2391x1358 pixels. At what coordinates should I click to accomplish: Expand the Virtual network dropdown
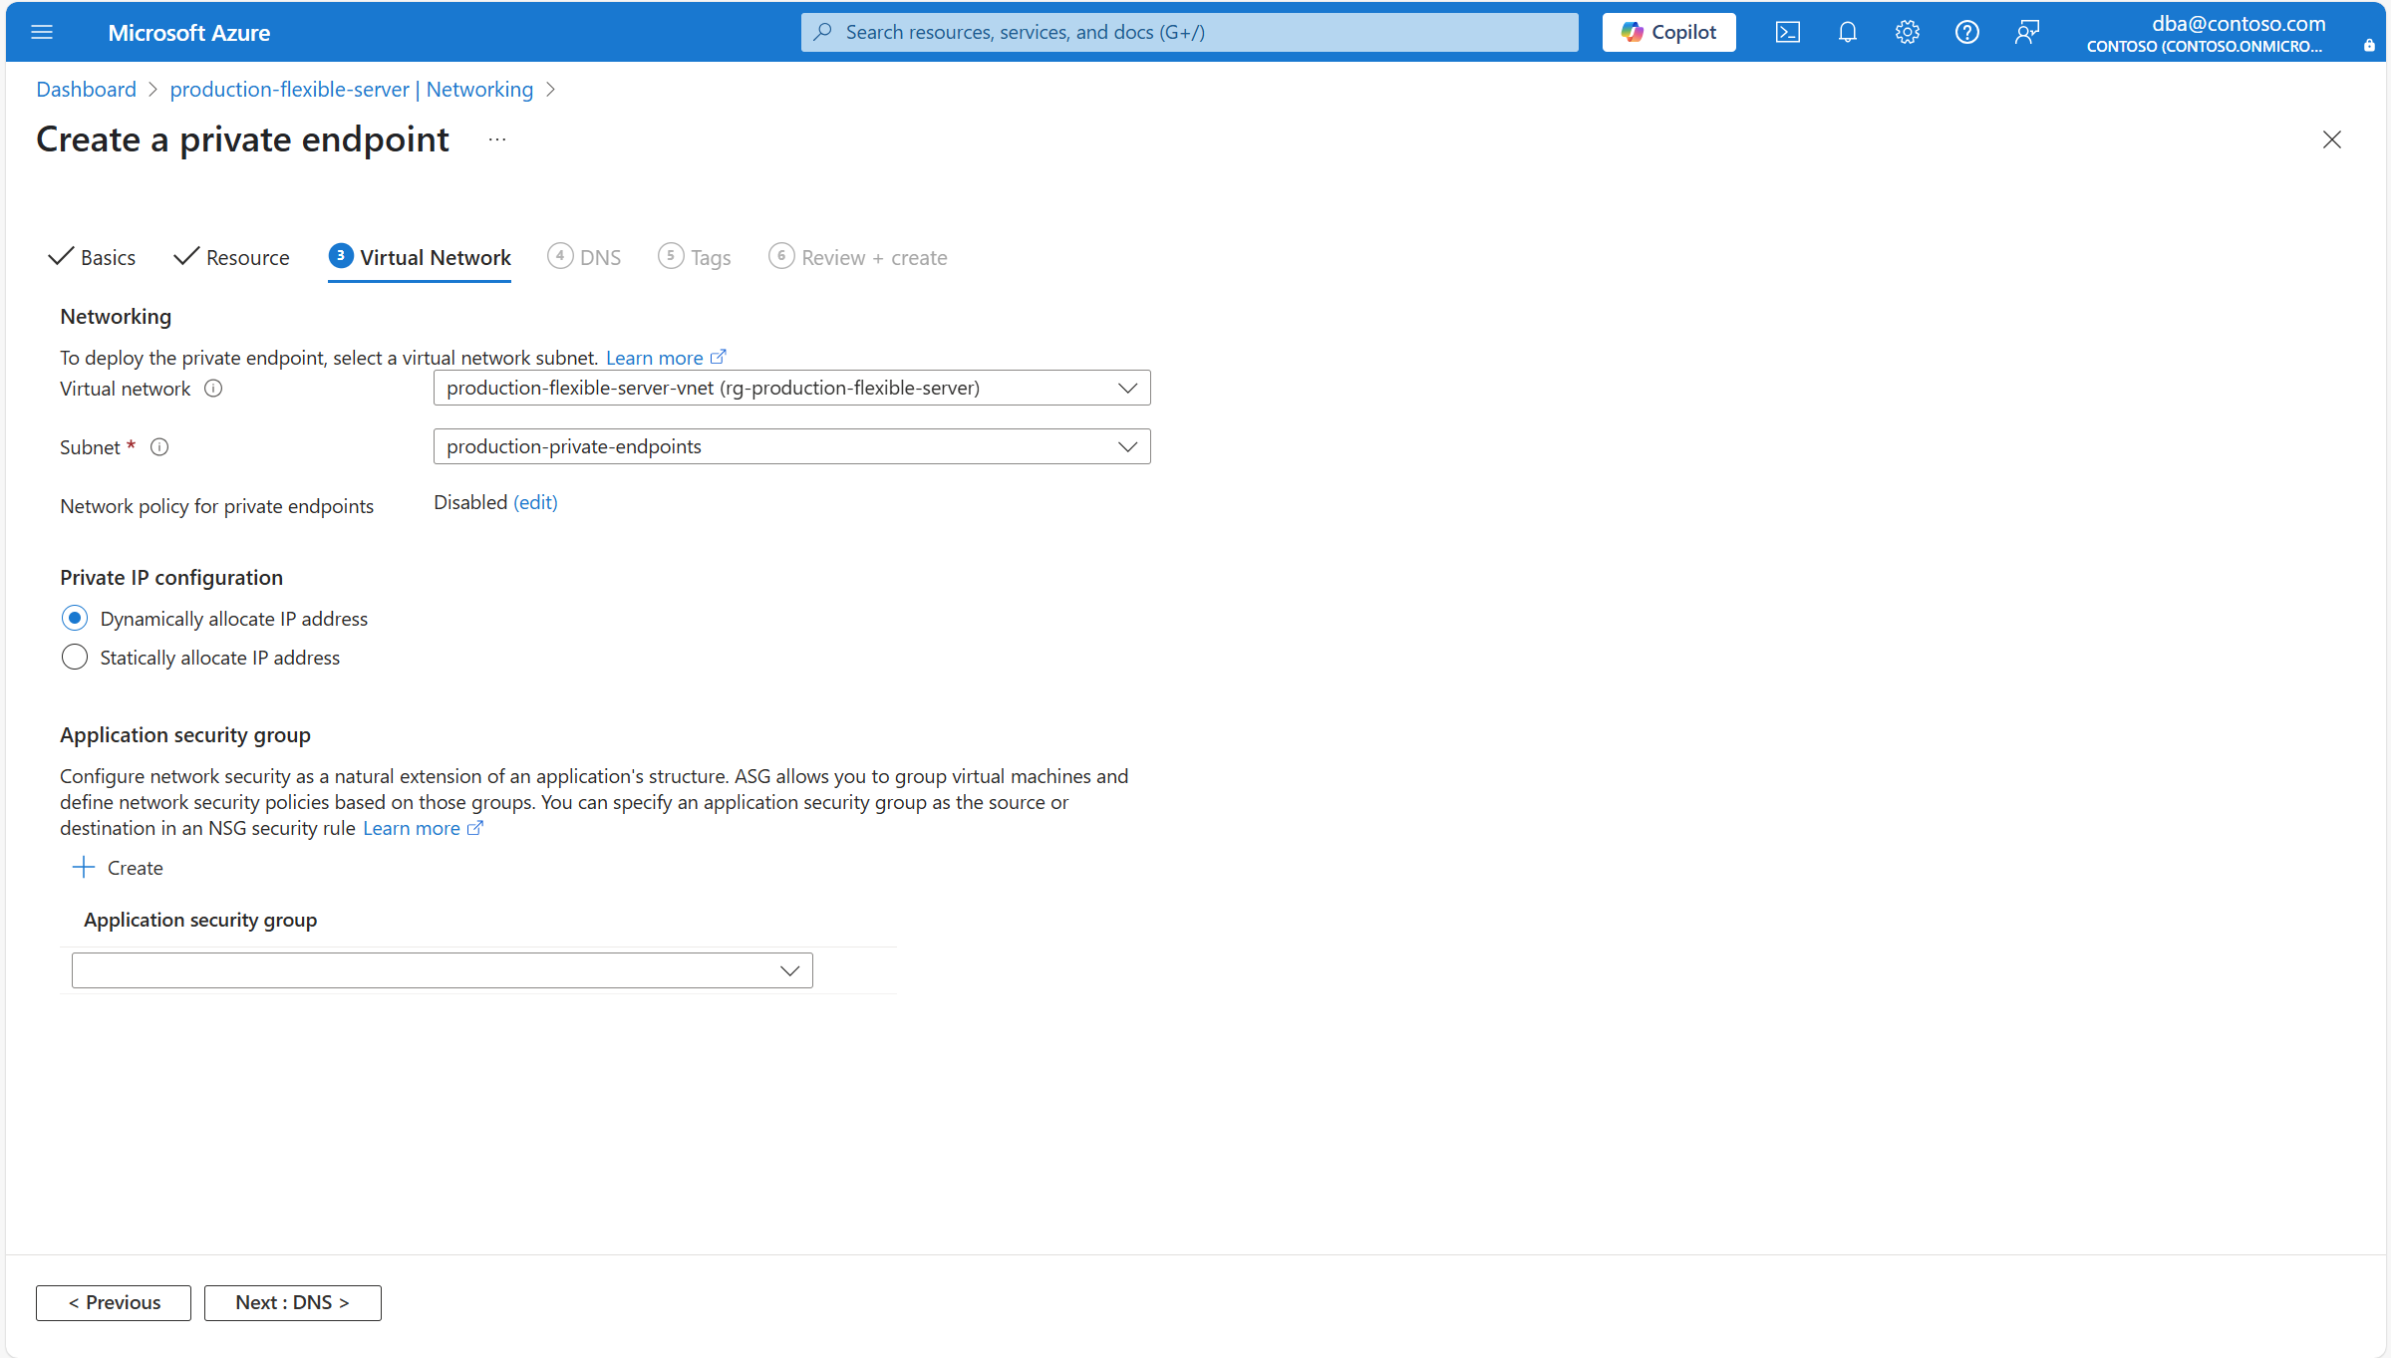pyautogui.click(x=791, y=388)
